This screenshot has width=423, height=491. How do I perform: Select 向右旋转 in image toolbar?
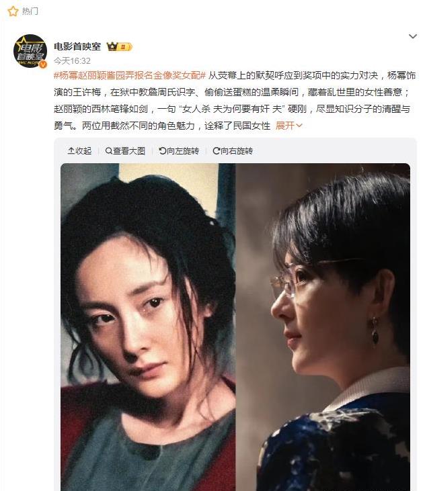[x=233, y=151]
